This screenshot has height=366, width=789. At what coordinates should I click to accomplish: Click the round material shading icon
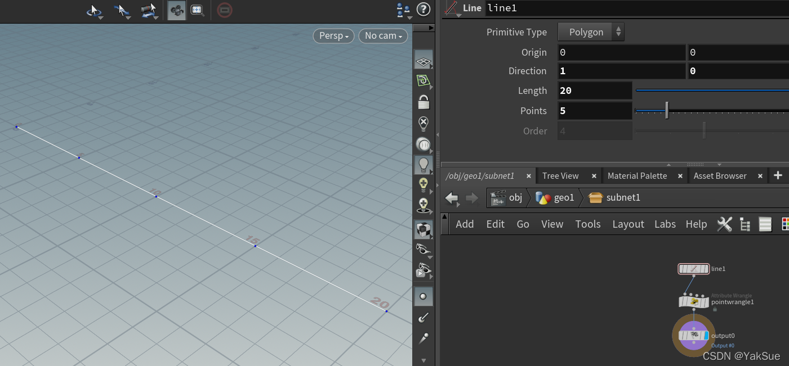[424, 144]
